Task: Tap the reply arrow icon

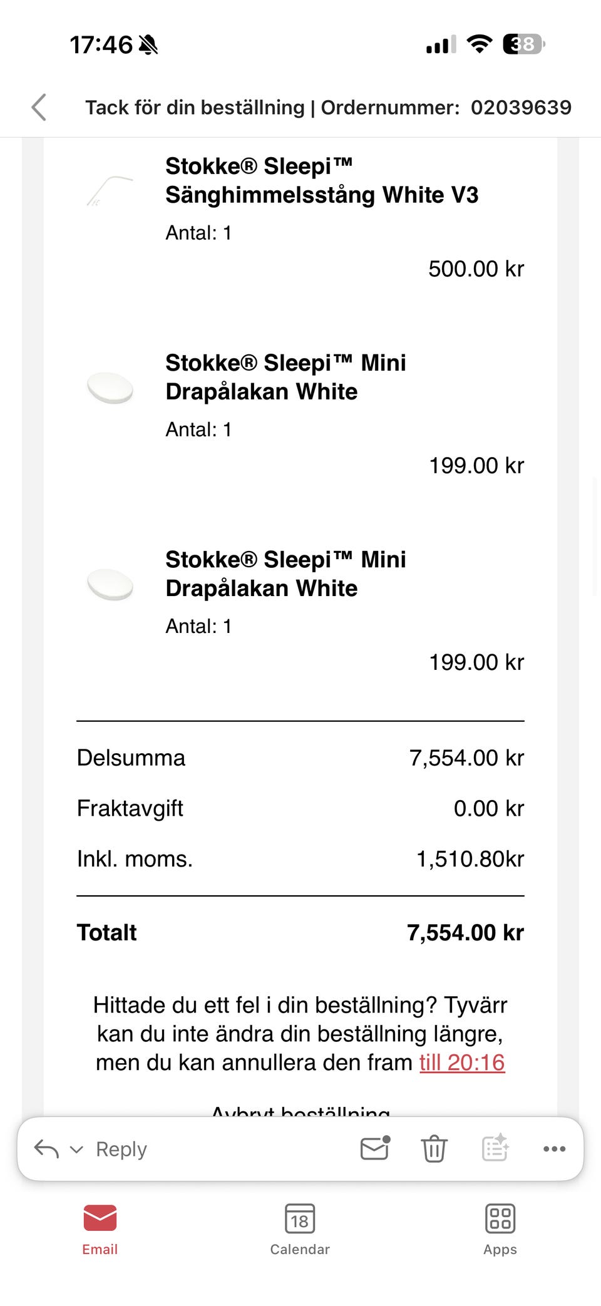Action: (x=46, y=1149)
